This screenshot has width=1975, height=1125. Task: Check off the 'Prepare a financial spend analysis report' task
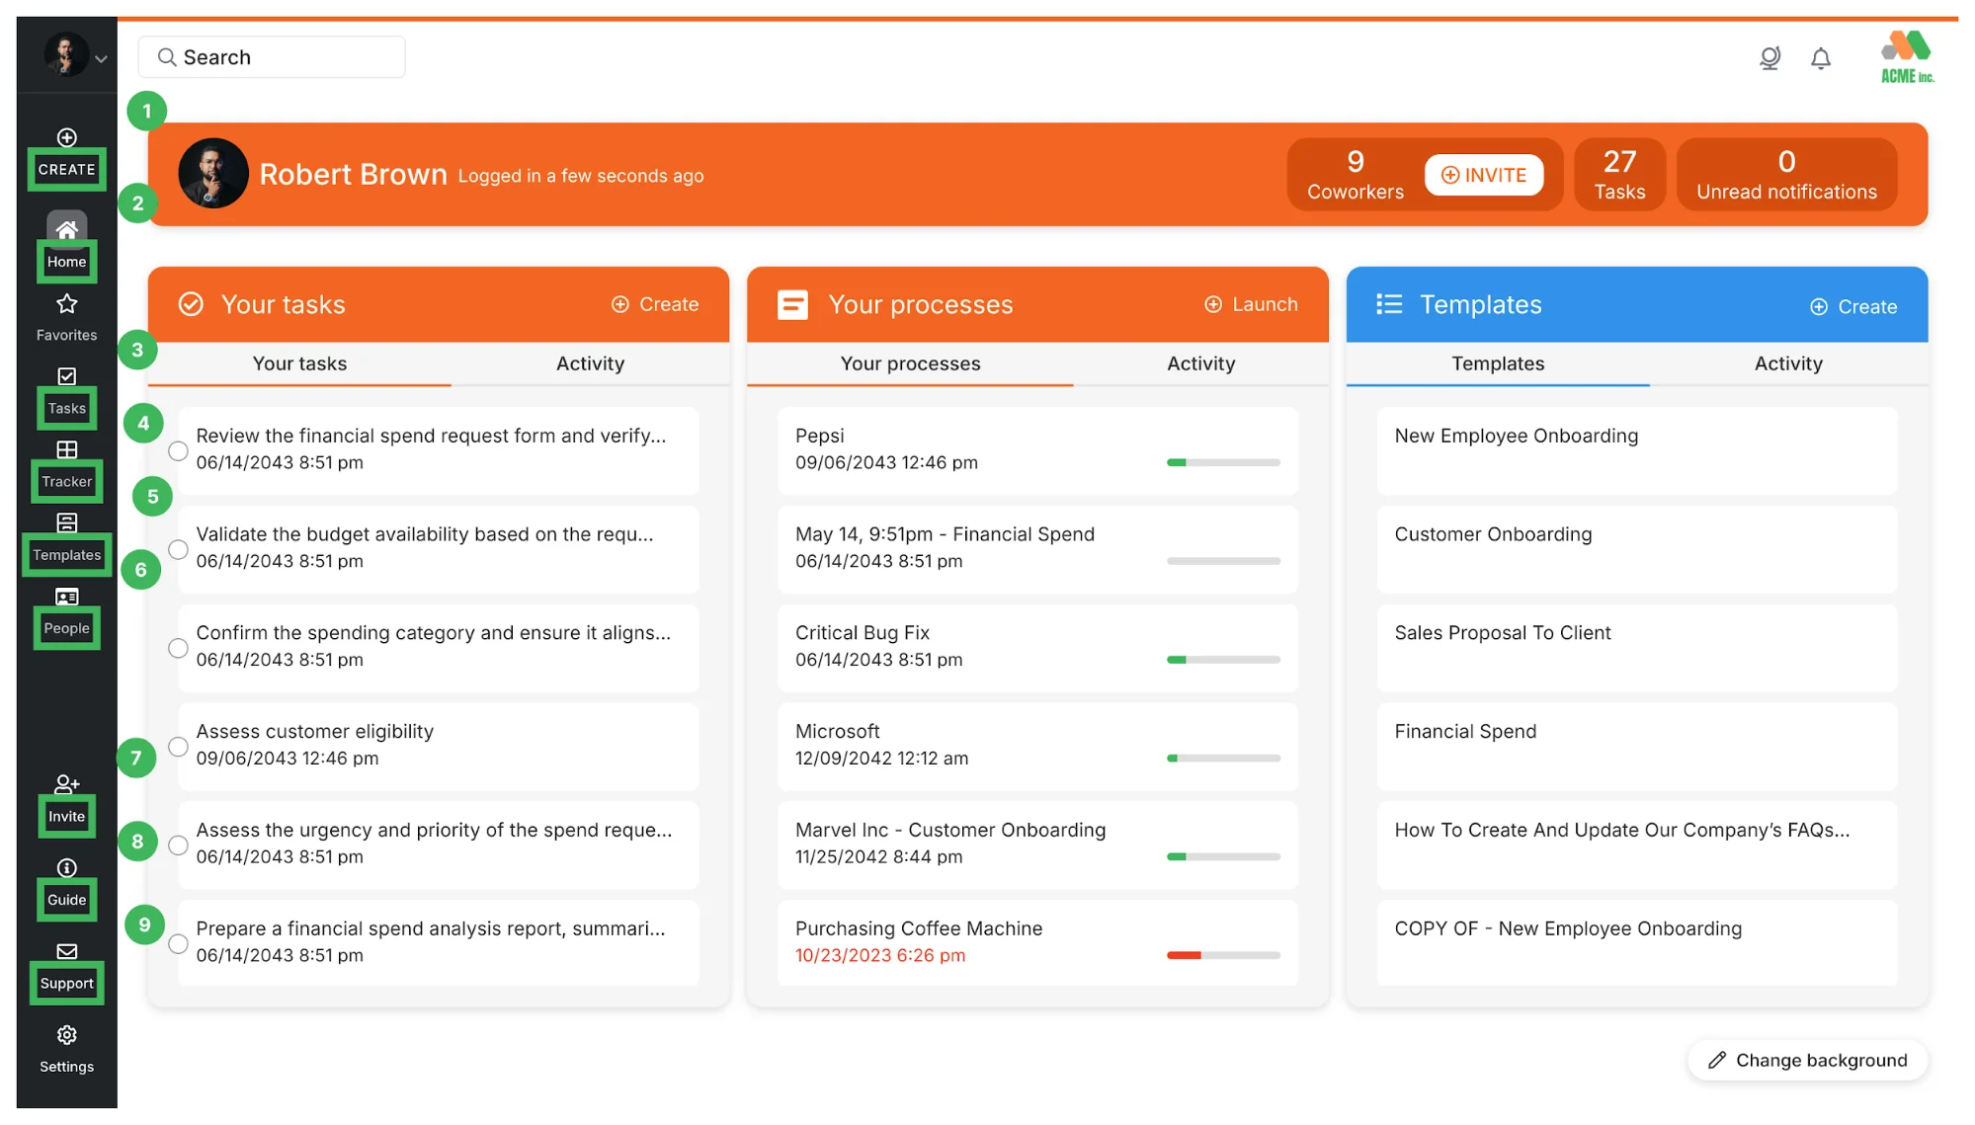coord(178,943)
